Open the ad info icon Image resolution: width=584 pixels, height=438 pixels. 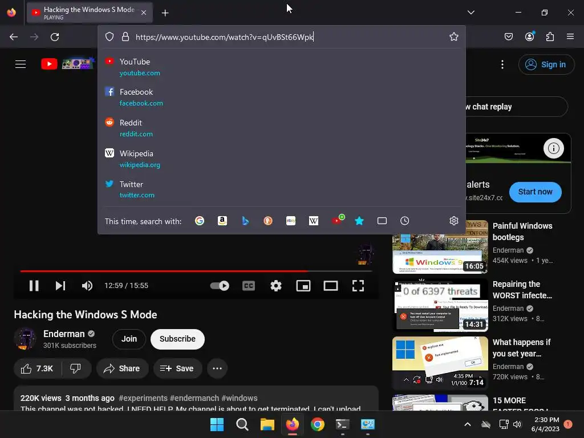click(553, 148)
